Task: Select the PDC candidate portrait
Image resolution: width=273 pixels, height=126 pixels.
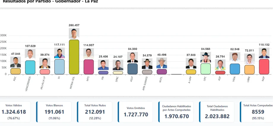Action: (x=15, y=62)
